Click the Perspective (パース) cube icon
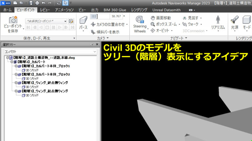This screenshot has width=252, height=141. point(83,20)
